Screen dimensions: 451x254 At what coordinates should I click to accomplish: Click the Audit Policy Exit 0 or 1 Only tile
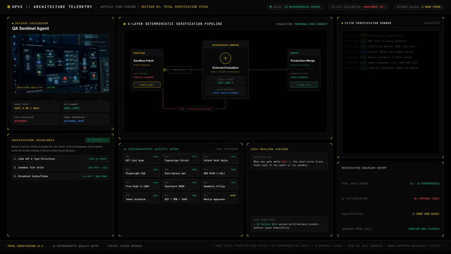pos(36,106)
